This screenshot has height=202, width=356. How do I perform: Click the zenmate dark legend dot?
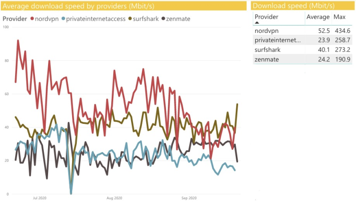[163, 18]
